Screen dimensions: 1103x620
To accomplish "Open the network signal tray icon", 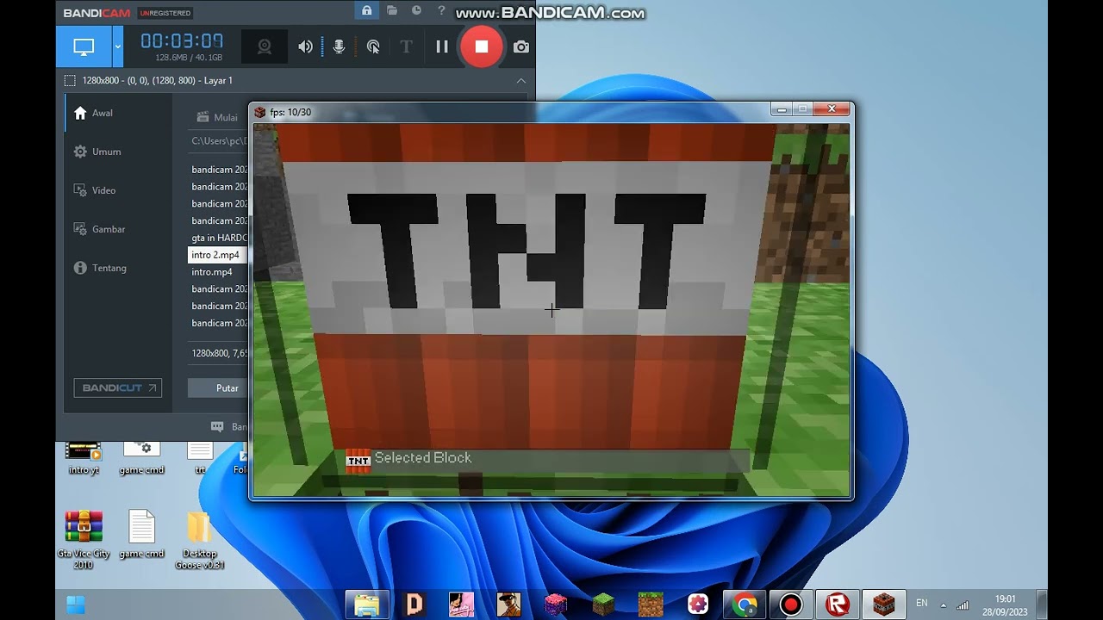I will coord(963,604).
